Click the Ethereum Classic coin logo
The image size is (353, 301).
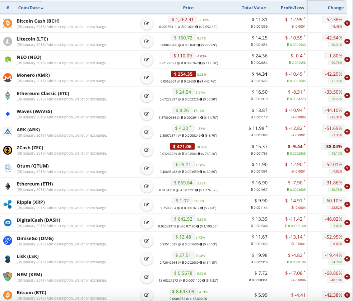point(8,95)
